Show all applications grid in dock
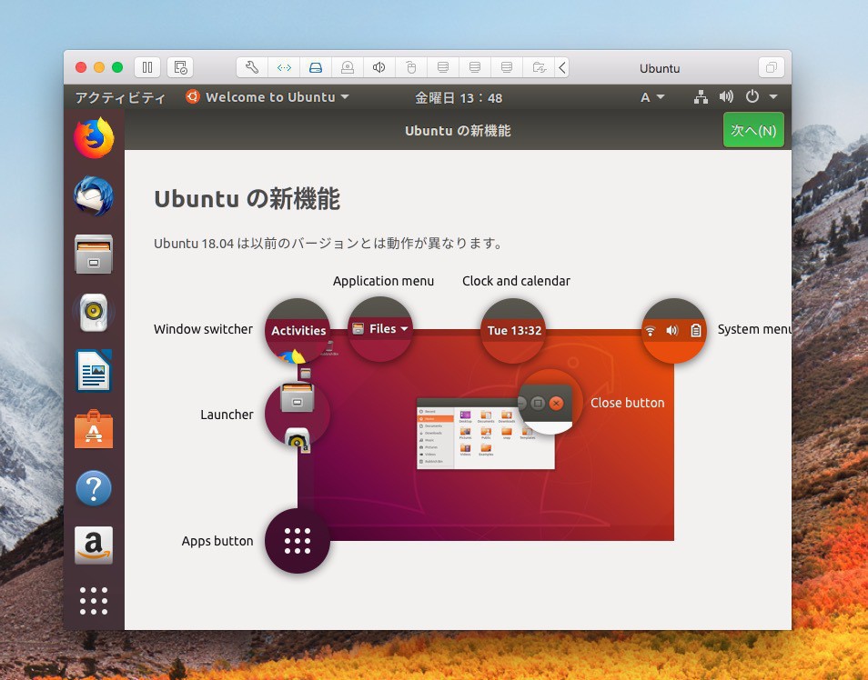This screenshot has width=868, height=680. tap(94, 601)
